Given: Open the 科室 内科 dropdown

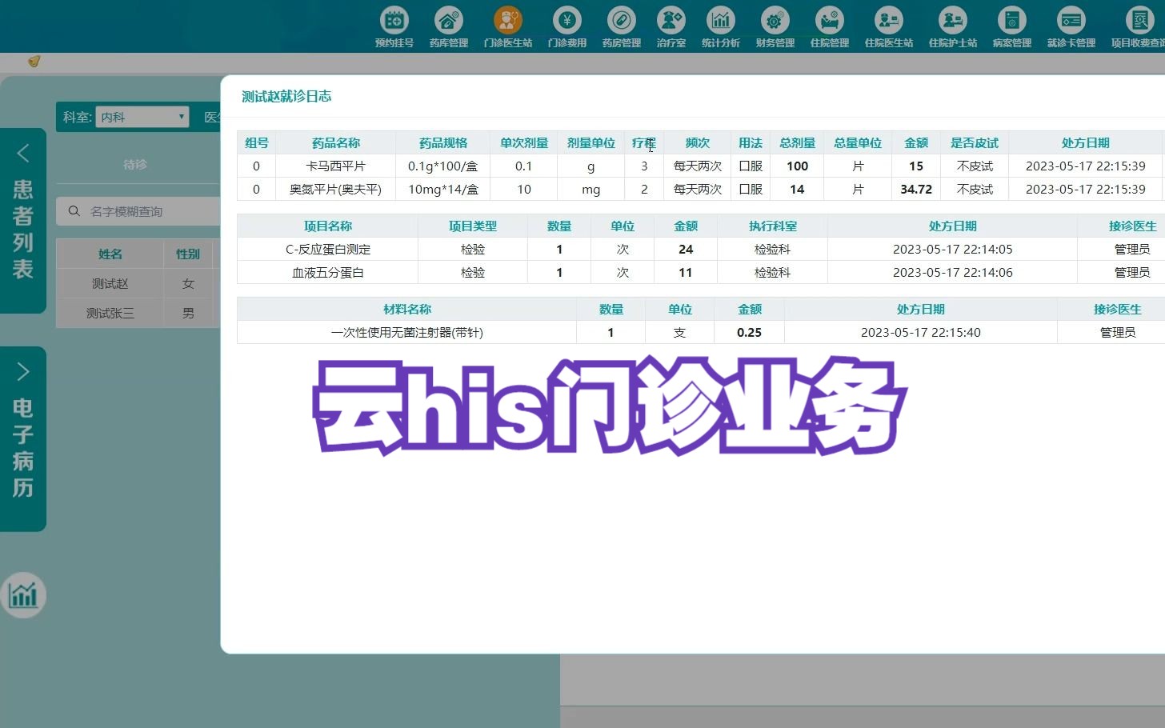Looking at the screenshot, I should (x=142, y=117).
